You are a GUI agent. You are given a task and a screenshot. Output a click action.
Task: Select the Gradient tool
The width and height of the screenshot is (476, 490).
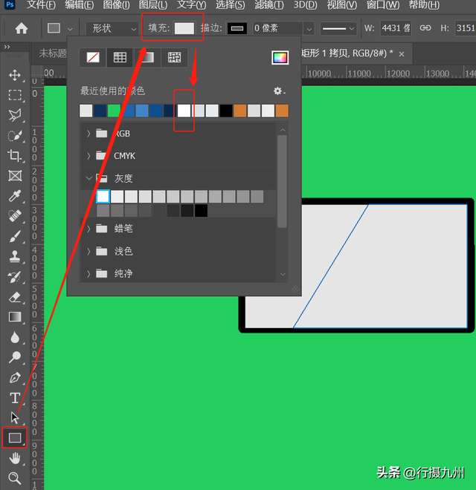(15, 317)
